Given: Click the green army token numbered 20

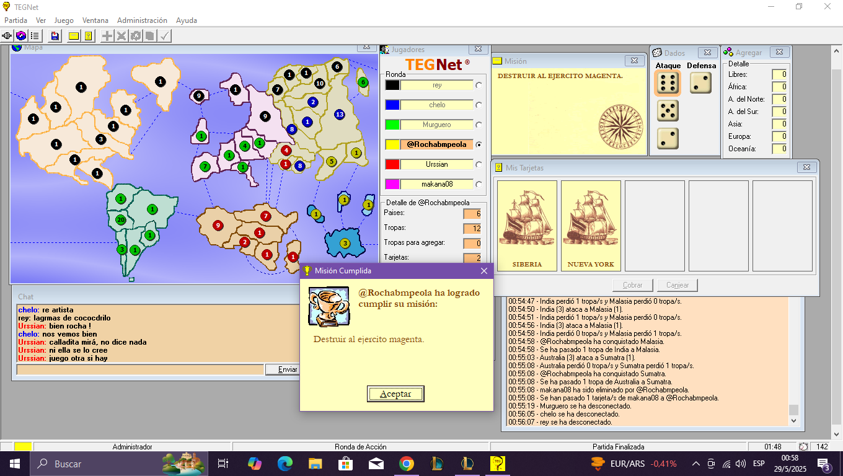Looking at the screenshot, I should click(x=121, y=220).
